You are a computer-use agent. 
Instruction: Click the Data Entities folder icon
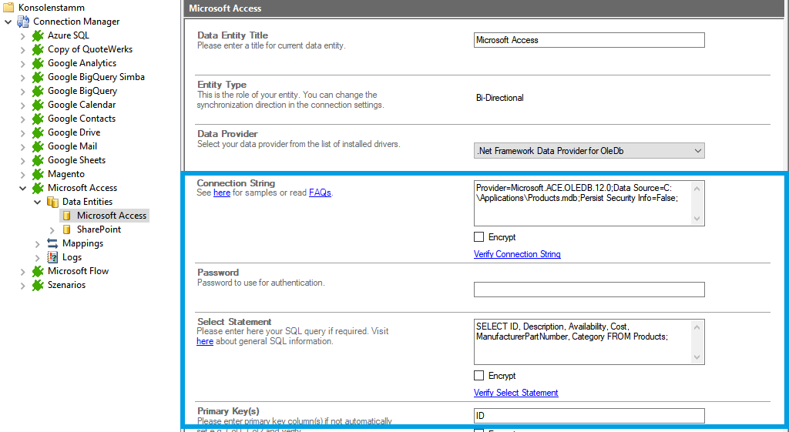pos(52,202)
